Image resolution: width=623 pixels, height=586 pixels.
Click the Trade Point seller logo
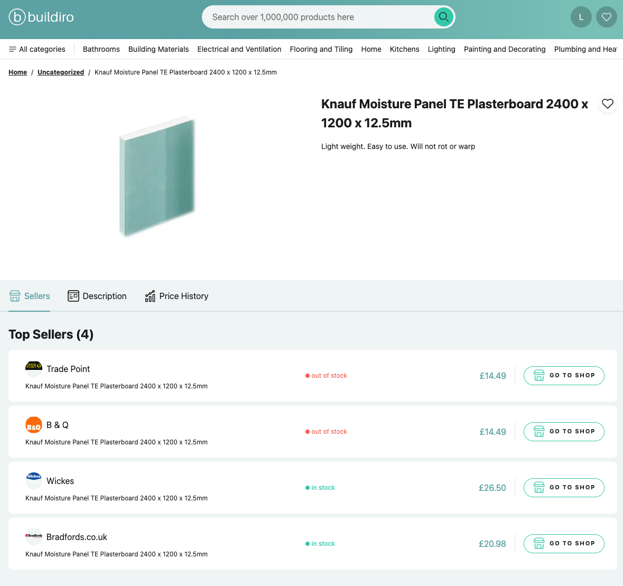pyautogui.click(x=34, y=369)
